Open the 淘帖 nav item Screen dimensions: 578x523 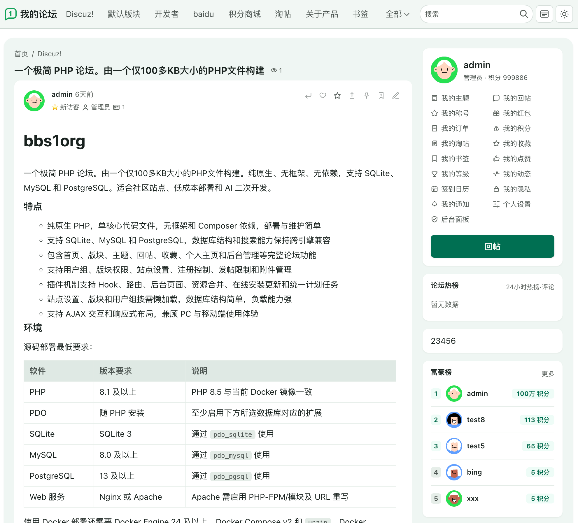283,14
